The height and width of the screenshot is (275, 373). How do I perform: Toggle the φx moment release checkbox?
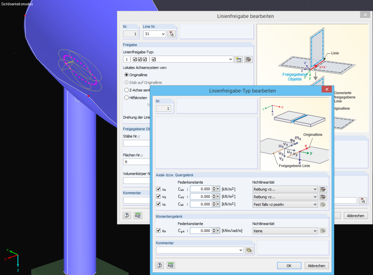(159, 231)
